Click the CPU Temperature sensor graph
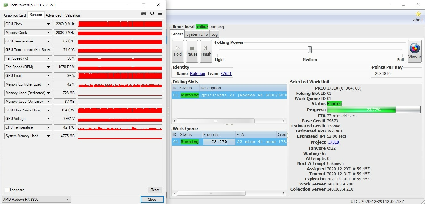The width and height of the screenshot is (425, 204). point(120,127)
